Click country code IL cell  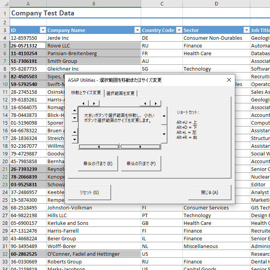162,238
